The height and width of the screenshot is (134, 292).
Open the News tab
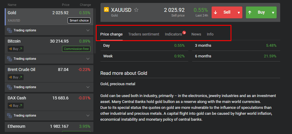(x=196, y=34)
